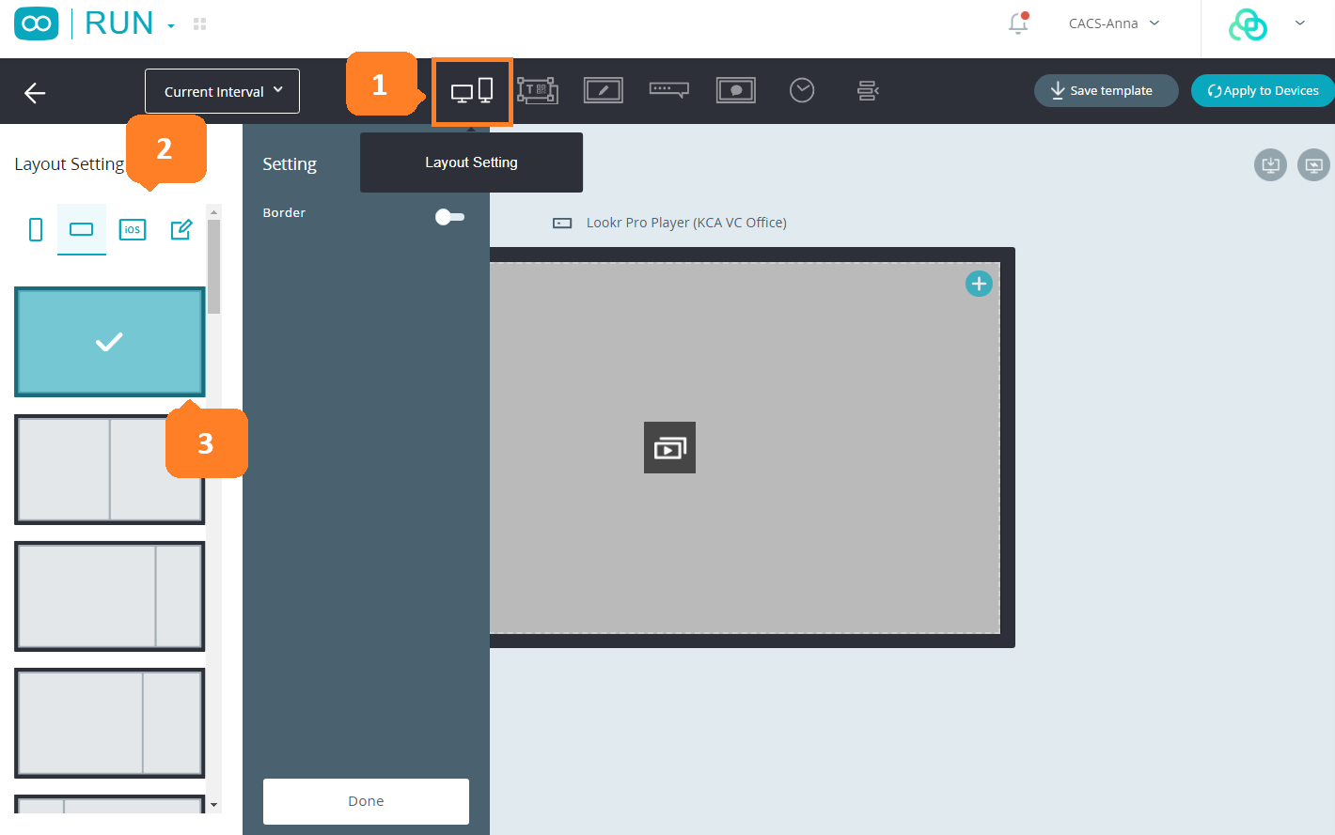Viewport: 1335px width, 835px height.
Task: Click the layout list scroll up arrow
Action: coord(213,212)
